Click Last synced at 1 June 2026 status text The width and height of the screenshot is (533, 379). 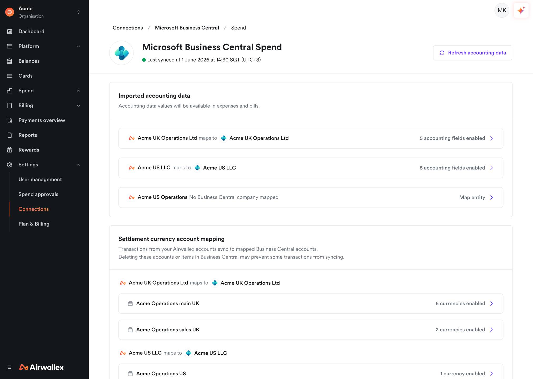[x=204, y=60]
